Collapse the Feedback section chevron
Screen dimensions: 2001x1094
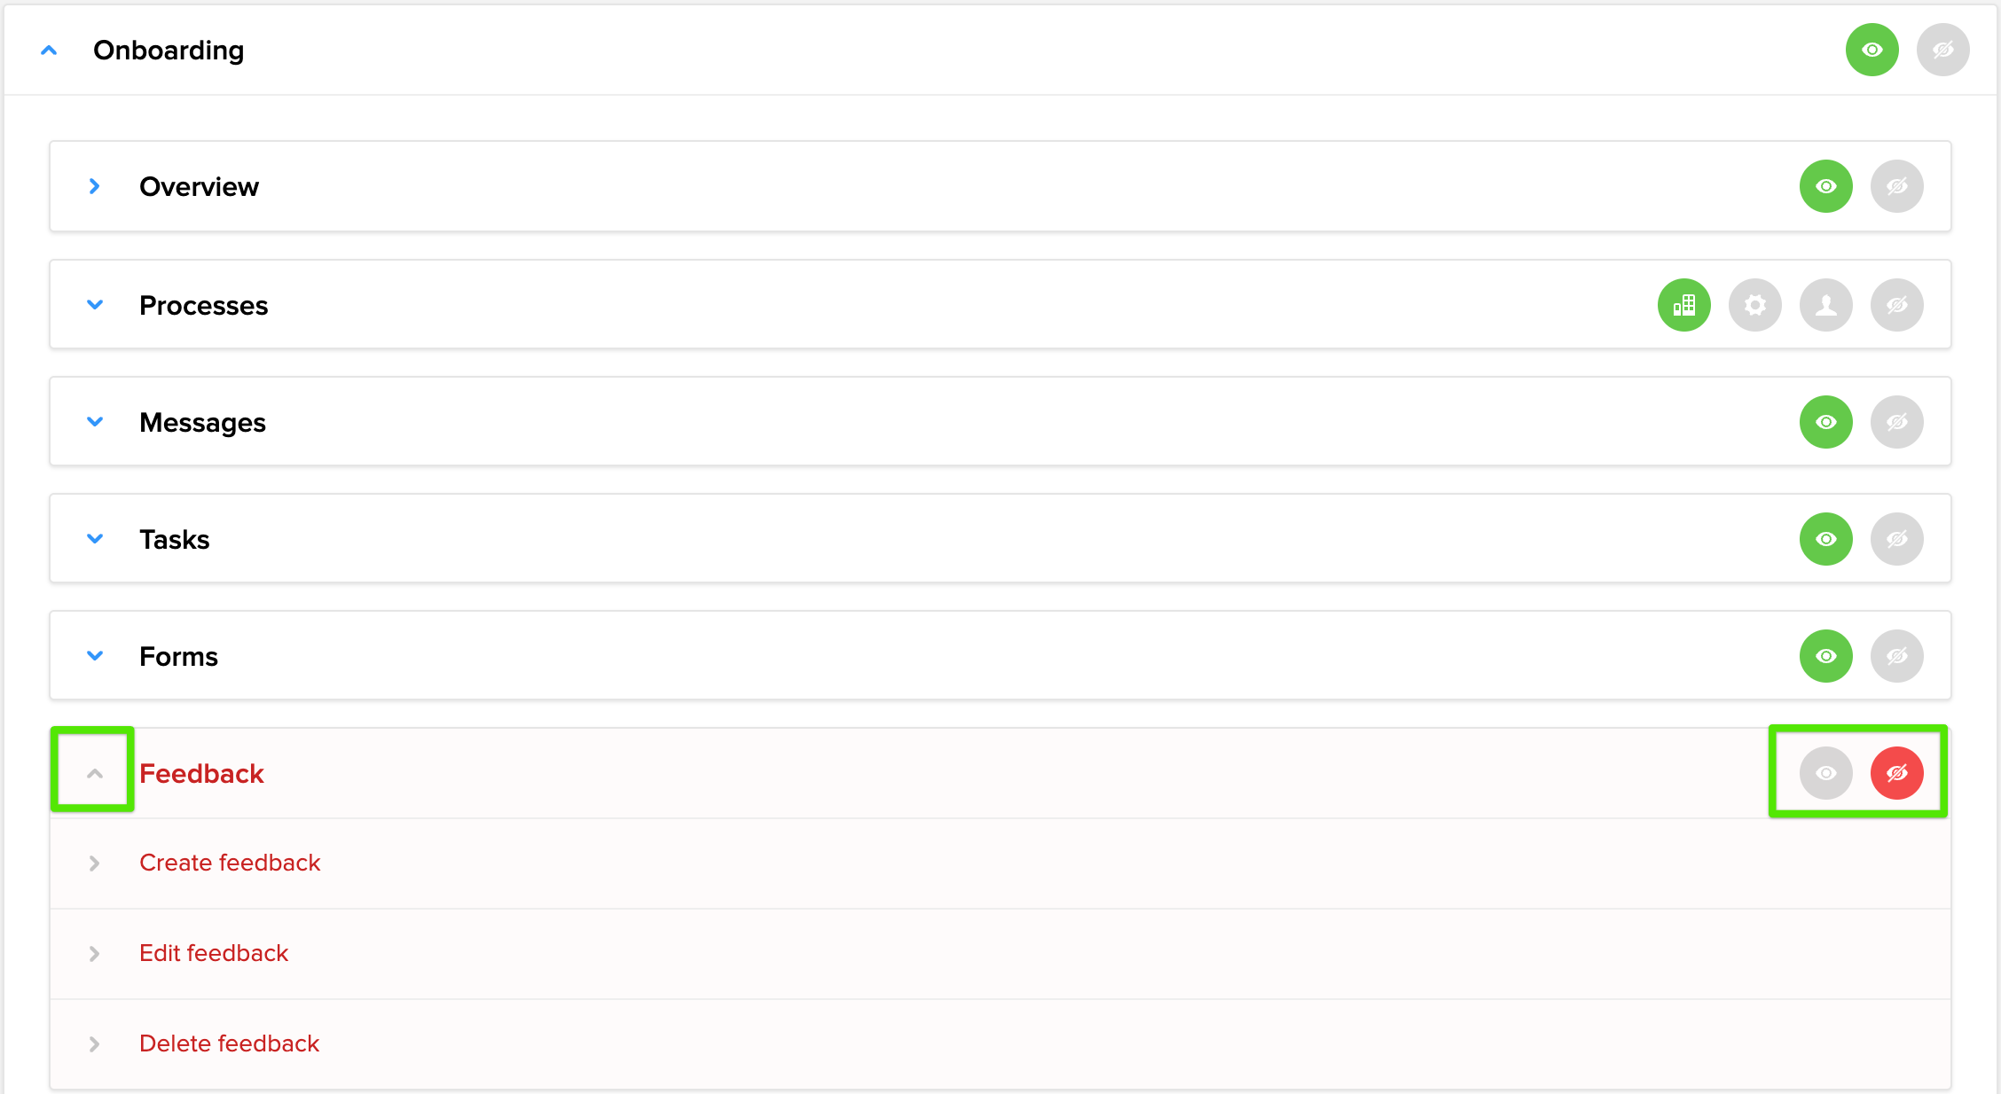tap(94, 773)
